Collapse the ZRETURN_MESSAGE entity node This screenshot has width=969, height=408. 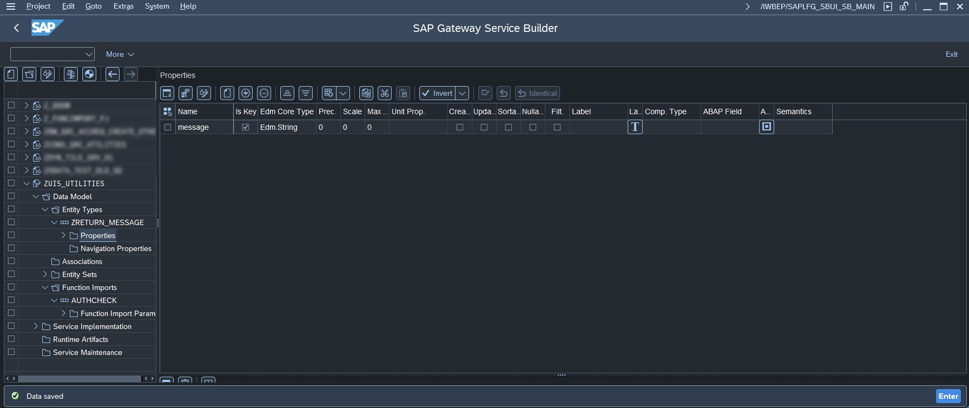54,222
